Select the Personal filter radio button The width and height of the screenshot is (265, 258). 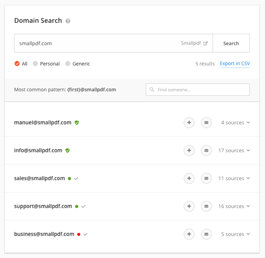35,63
